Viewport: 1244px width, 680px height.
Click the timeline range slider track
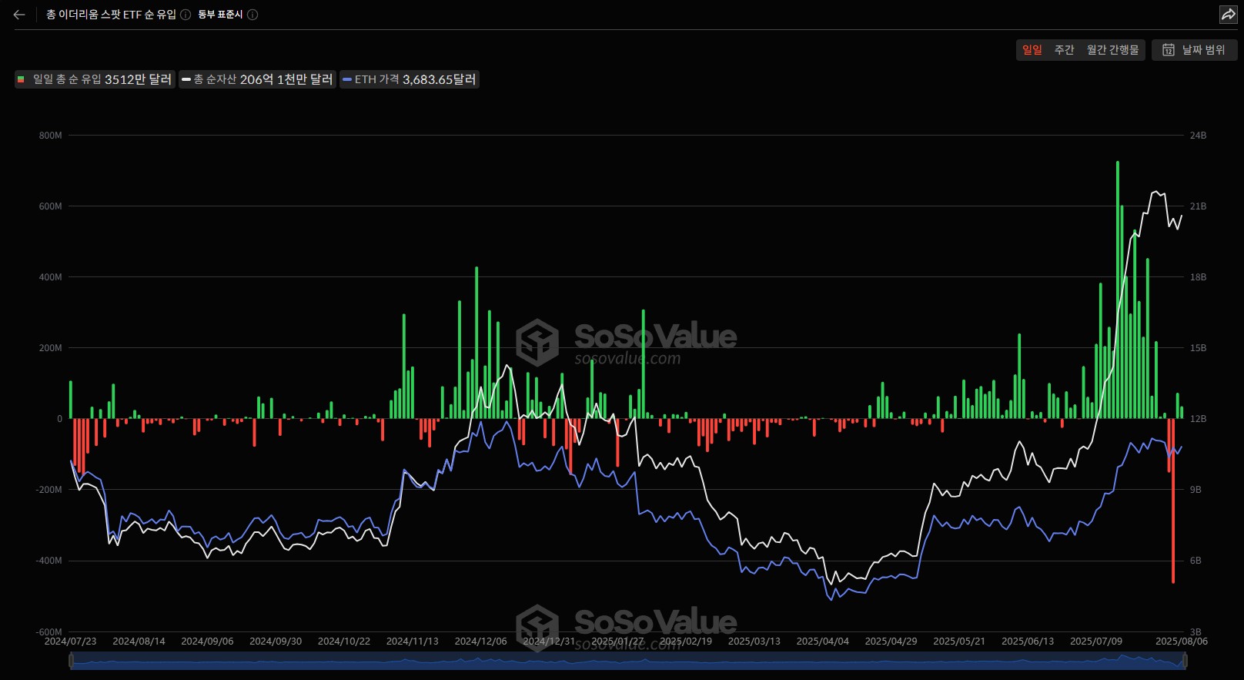coord(627,661)
